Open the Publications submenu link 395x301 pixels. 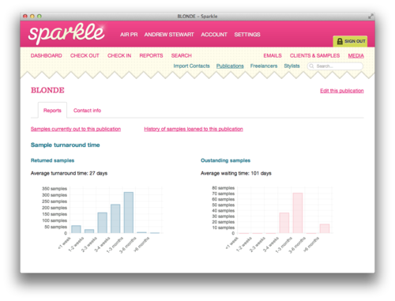[230, 66]
